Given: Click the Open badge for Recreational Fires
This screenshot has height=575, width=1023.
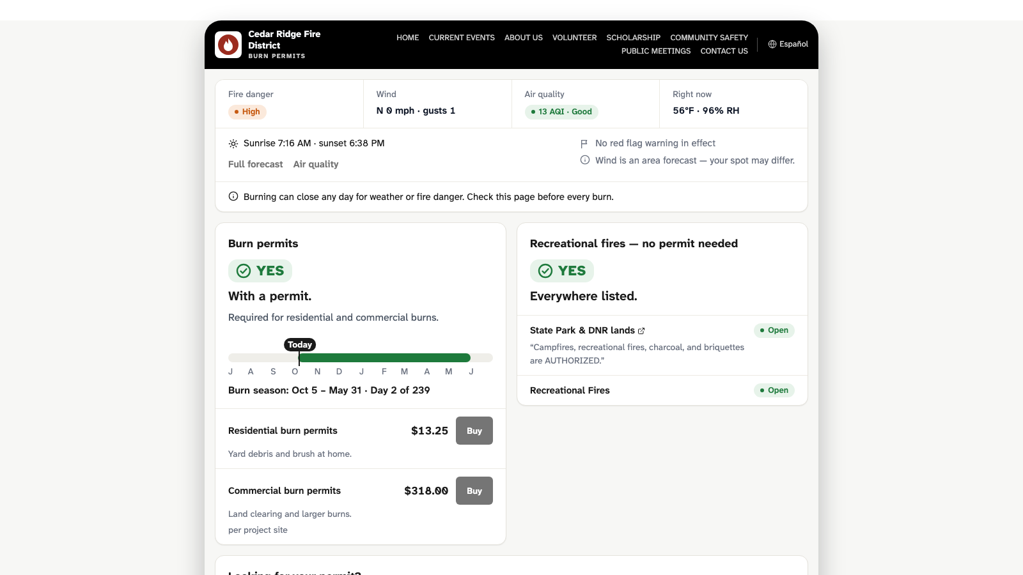Looking at the screenshot, I should point(774,390).
